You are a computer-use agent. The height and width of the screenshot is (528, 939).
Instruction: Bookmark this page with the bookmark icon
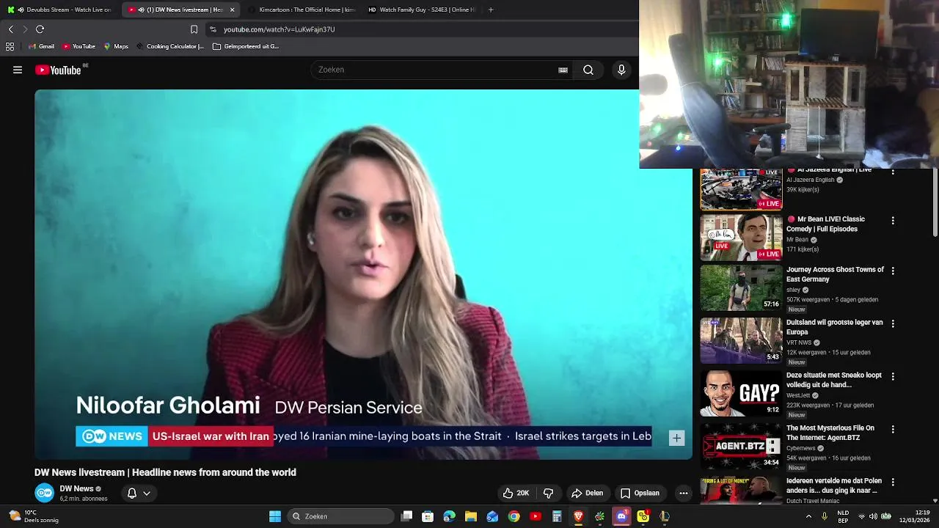point(194,29)
